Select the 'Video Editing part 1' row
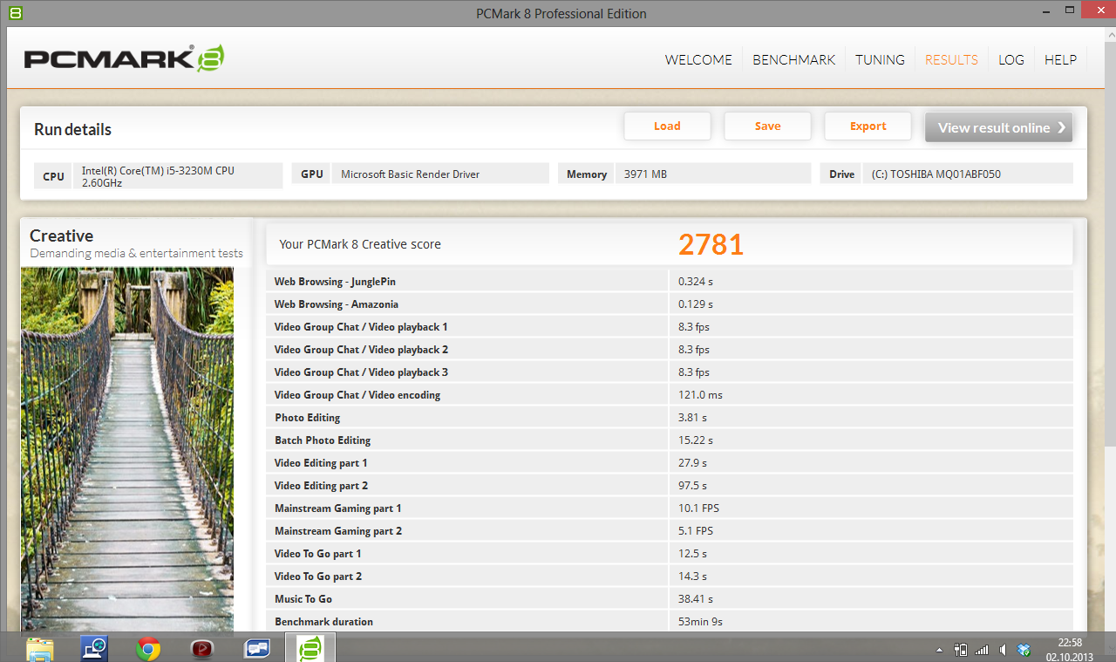Viewport: 1116px width, 662px height. click(670, 462)
